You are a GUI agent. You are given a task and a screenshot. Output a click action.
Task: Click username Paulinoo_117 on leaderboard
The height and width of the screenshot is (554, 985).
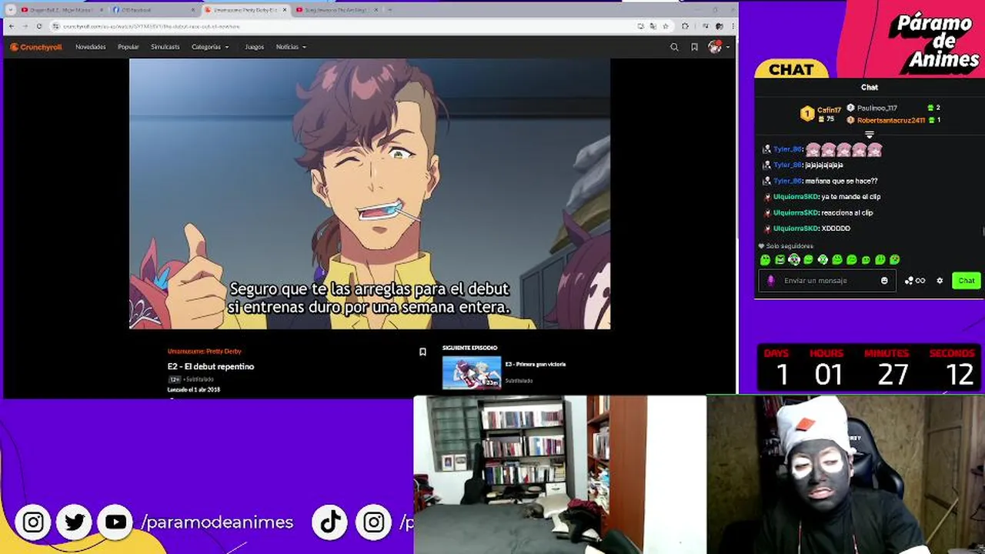pos(877,108)
